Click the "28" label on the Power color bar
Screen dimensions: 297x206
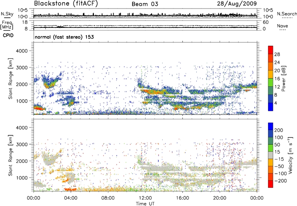pos(277,54)
